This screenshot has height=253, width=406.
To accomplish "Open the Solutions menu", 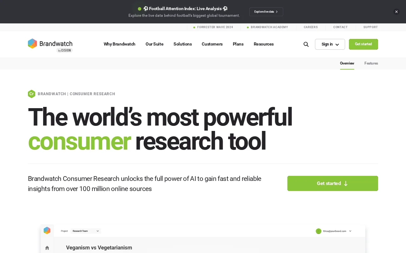I will 183,44.
